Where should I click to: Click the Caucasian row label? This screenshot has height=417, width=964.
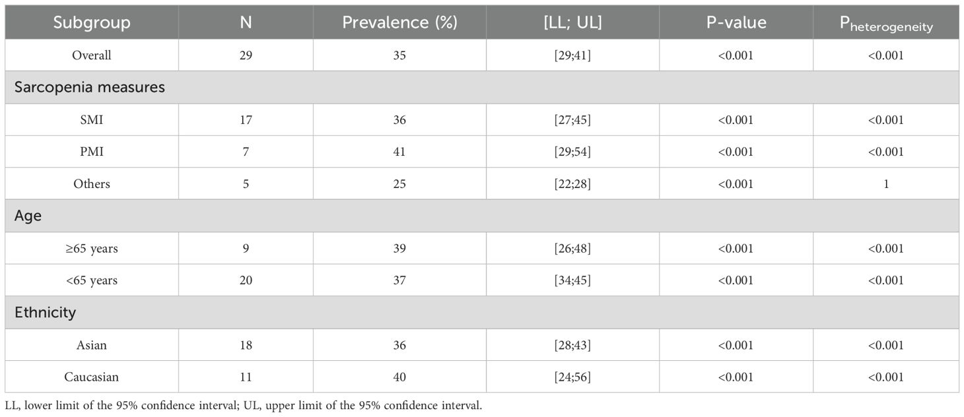(x=92, y=377)
